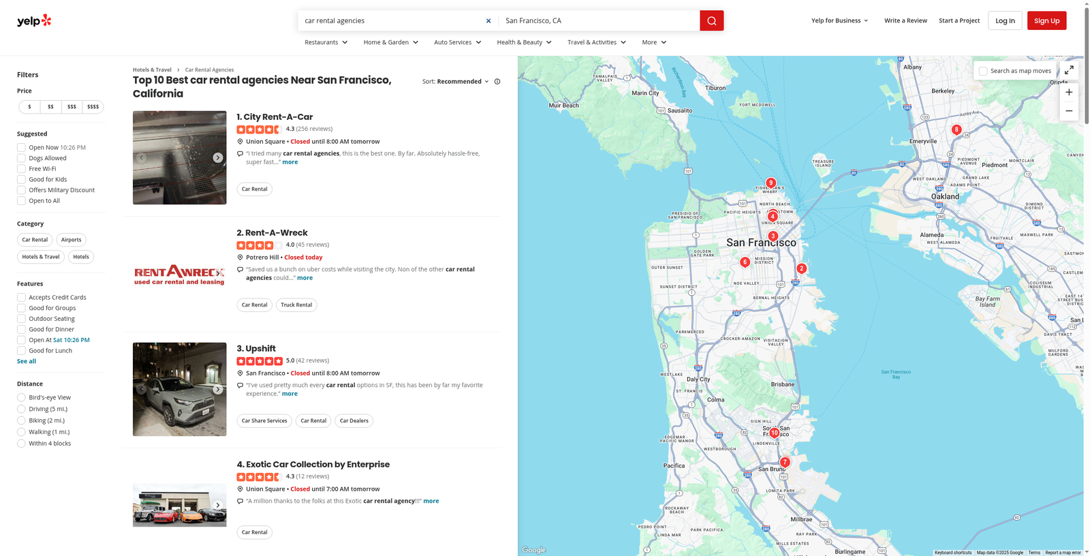
Task: Select the Hotels category chip
Action: tap(81, 257)
